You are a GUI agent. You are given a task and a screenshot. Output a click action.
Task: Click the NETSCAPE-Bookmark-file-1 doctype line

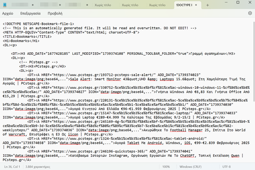[38, 24]
